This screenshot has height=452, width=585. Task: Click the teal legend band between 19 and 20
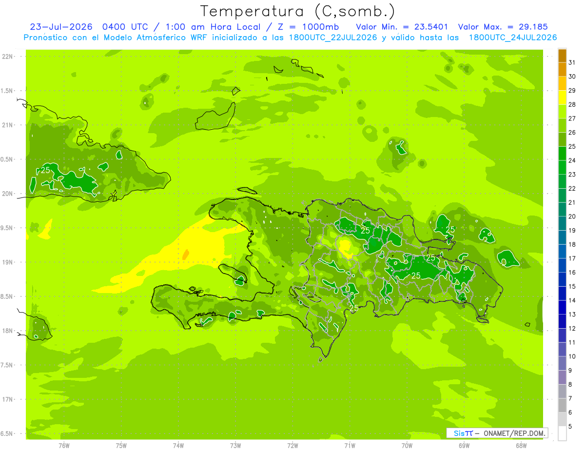click(562, 224)
